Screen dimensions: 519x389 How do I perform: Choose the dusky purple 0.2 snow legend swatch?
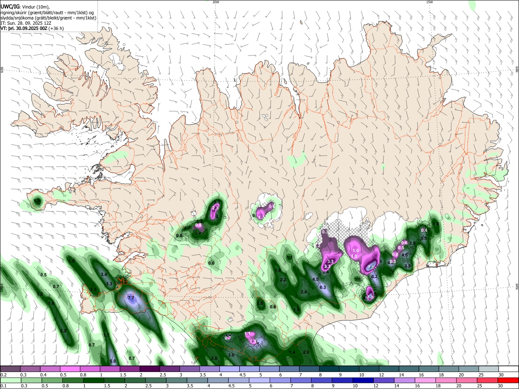point(10,369)
